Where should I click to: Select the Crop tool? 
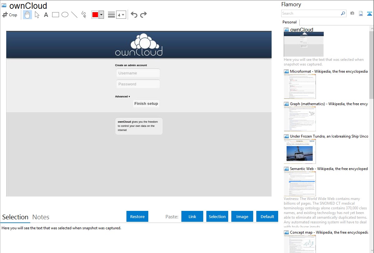click(10, 15)
